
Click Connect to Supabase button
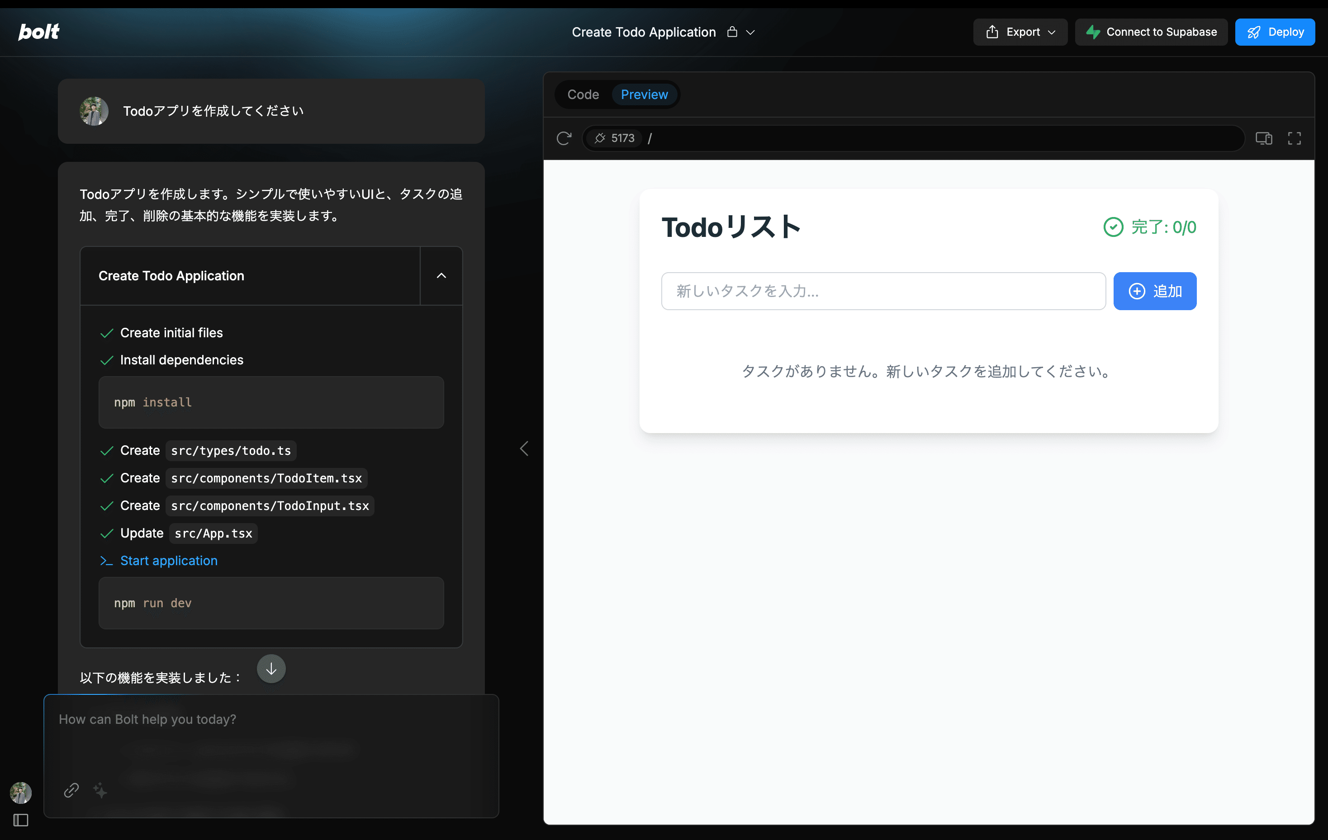(x=1151, y=32)
